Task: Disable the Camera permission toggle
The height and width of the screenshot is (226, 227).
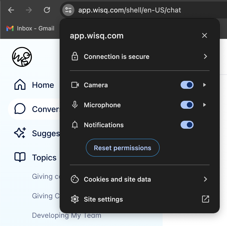Action: coord(187,85)
